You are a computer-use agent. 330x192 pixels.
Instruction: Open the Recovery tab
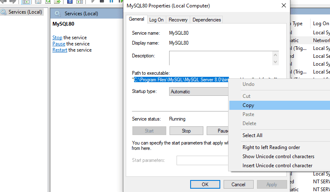[x=178, y=19]
